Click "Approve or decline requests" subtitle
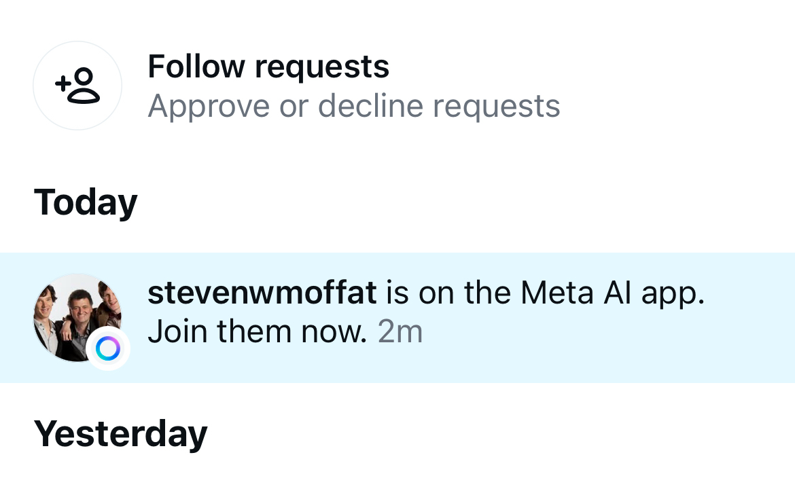This screenshot has width=795, height=491. (353, 106)
